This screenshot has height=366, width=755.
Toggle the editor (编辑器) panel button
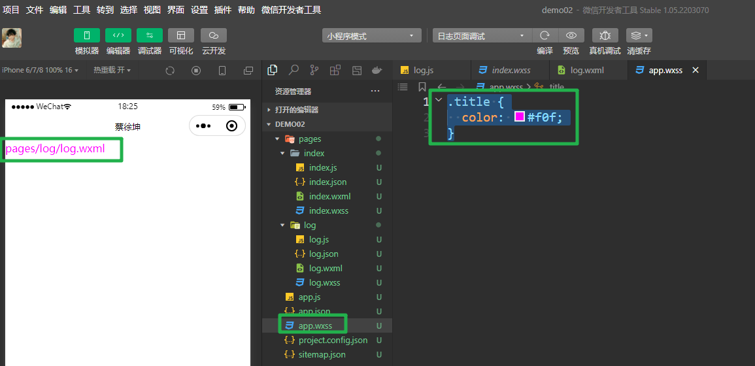click(118, 35)
